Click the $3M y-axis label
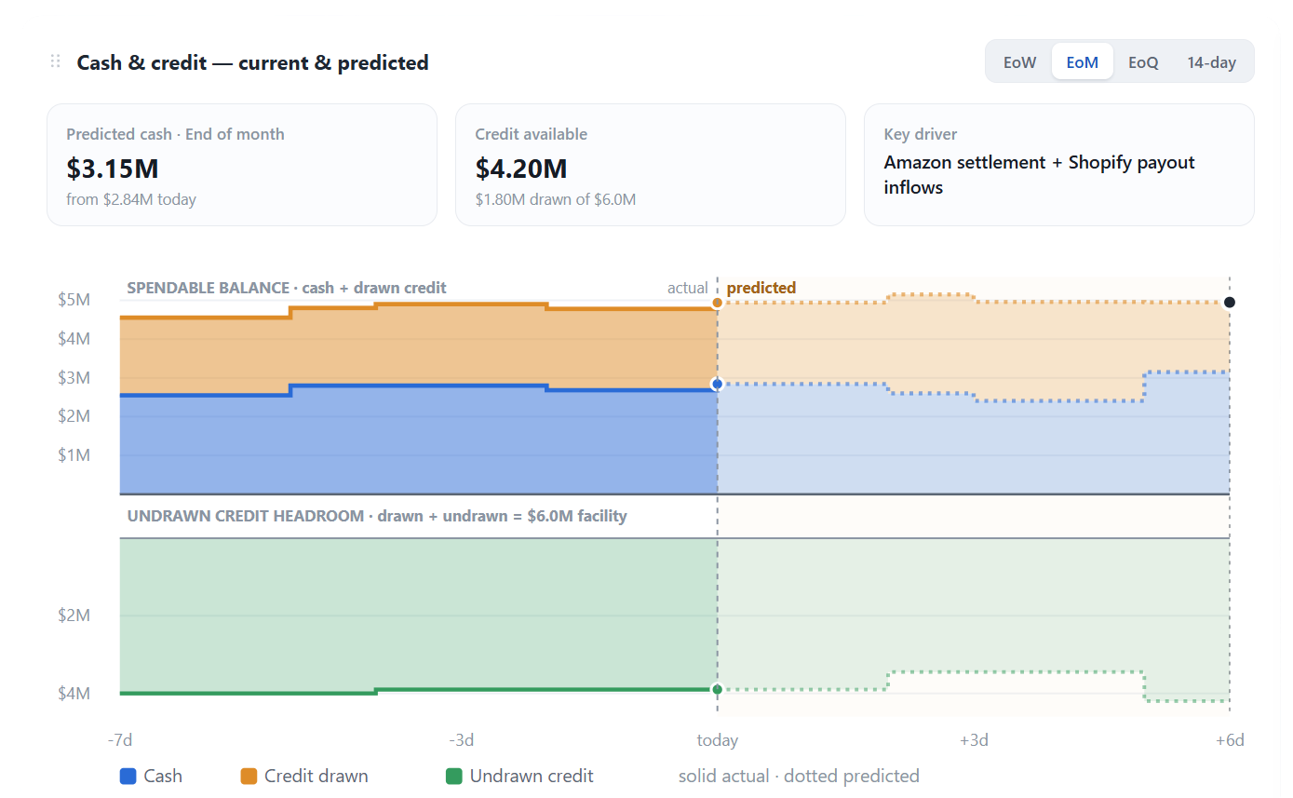This screenshot has height=798, width=1293. pos(75,377)
